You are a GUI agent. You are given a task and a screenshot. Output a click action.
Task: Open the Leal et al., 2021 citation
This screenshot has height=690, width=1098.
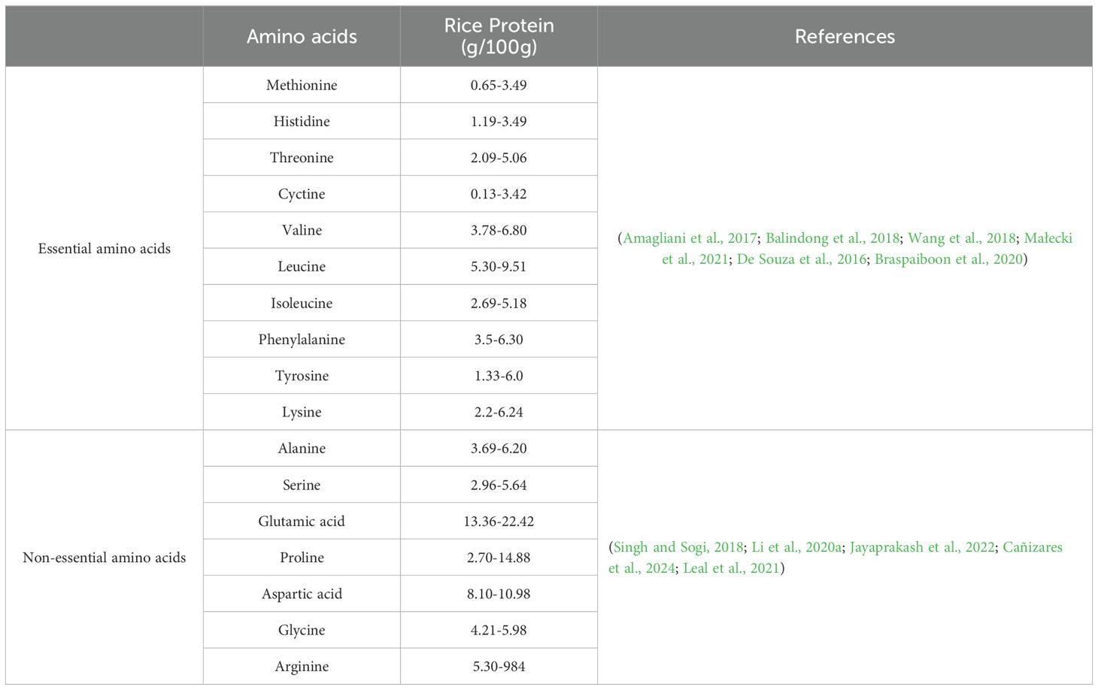731,568
